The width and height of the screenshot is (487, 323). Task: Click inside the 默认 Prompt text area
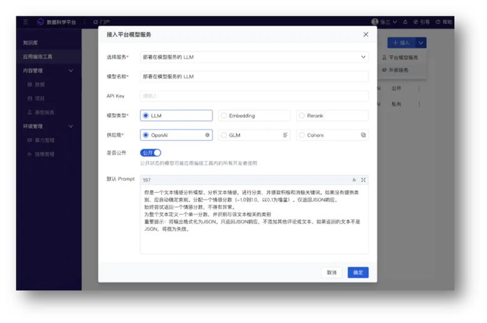click(254, 219)
